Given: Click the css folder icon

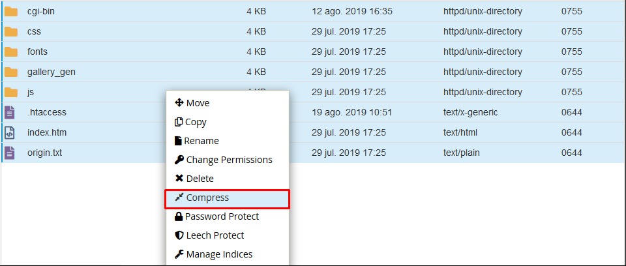Looking at the screenshot, I should click(x=11, y=31).
